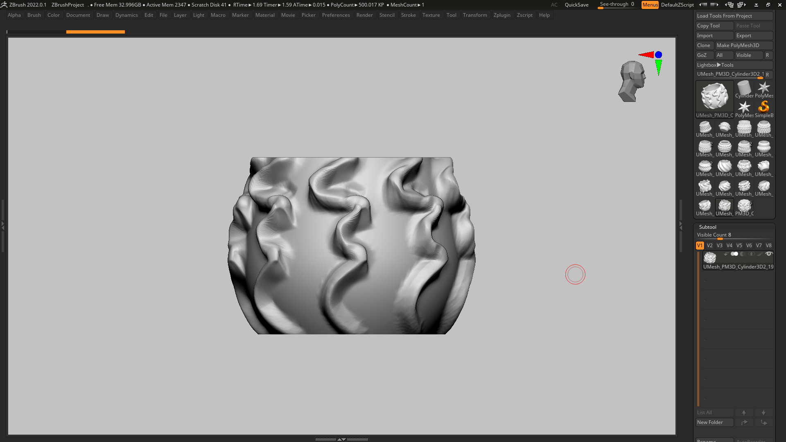Click the Import button
786x442 pixels.
[714, 36]
